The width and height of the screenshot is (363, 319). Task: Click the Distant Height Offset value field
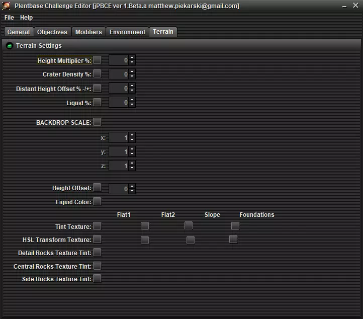(119, 89)
